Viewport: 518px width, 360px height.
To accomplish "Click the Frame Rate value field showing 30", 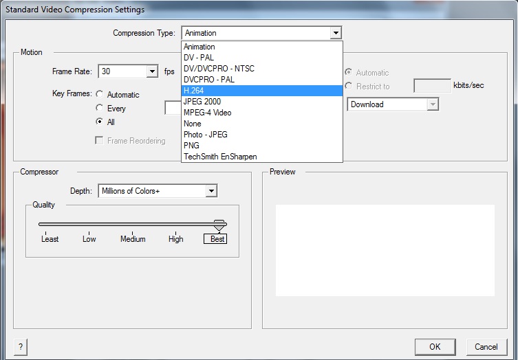I will click(x=122, y=71).
